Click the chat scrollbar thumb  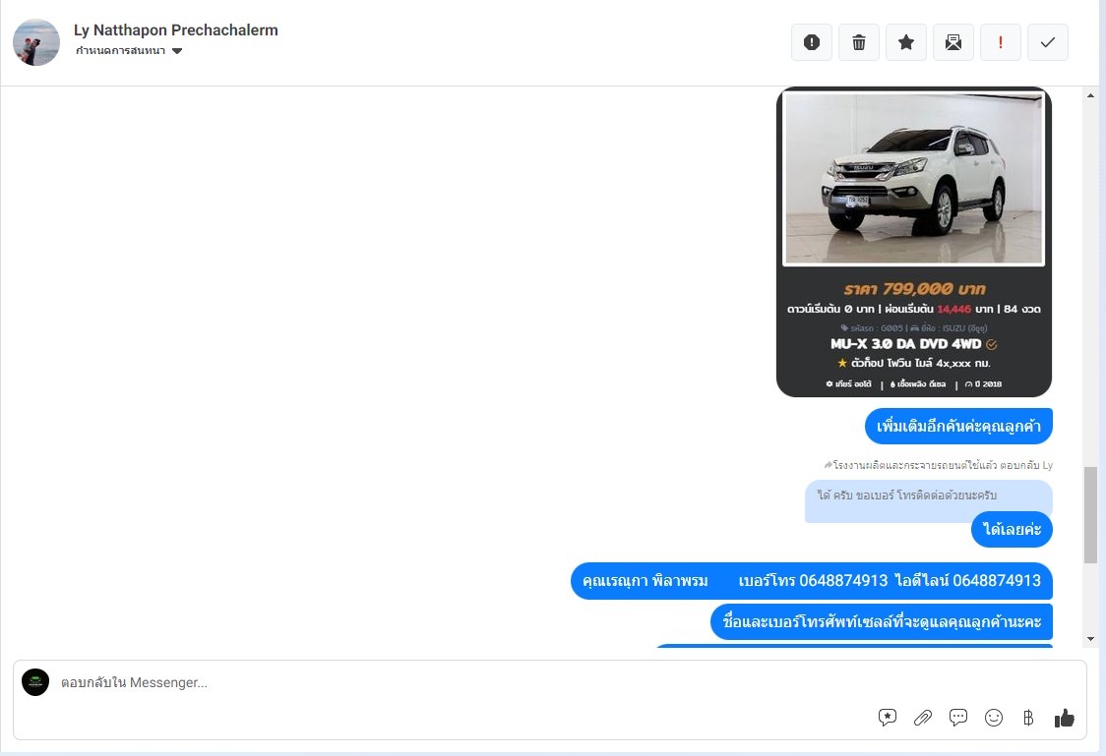tap(1090, 514)
